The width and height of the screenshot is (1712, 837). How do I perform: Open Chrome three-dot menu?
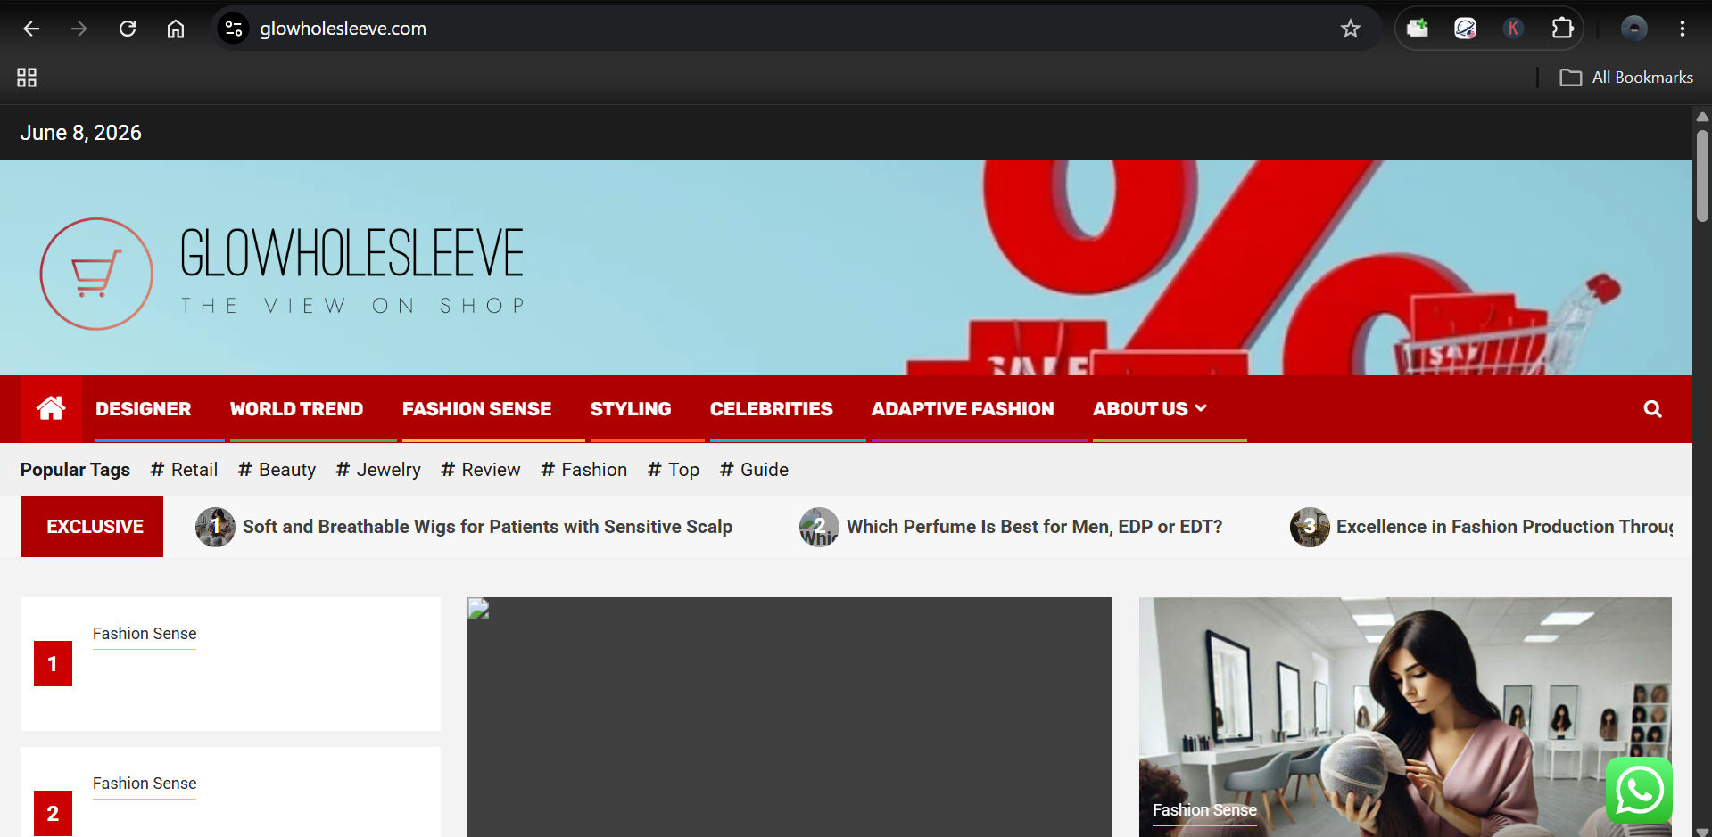coord(1682,29)
